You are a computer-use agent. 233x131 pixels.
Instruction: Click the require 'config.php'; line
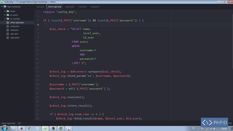60,12
